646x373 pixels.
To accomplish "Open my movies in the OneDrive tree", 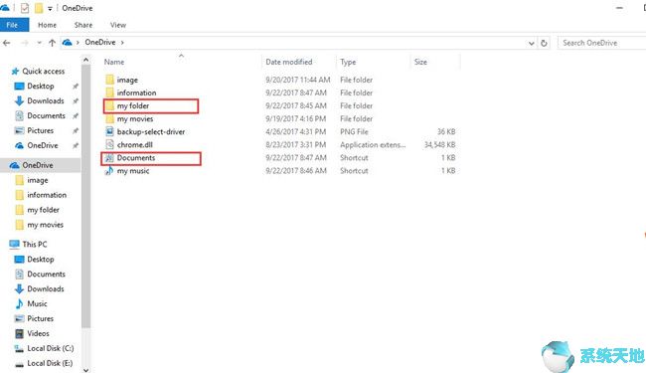I will (x=45, y=225).
